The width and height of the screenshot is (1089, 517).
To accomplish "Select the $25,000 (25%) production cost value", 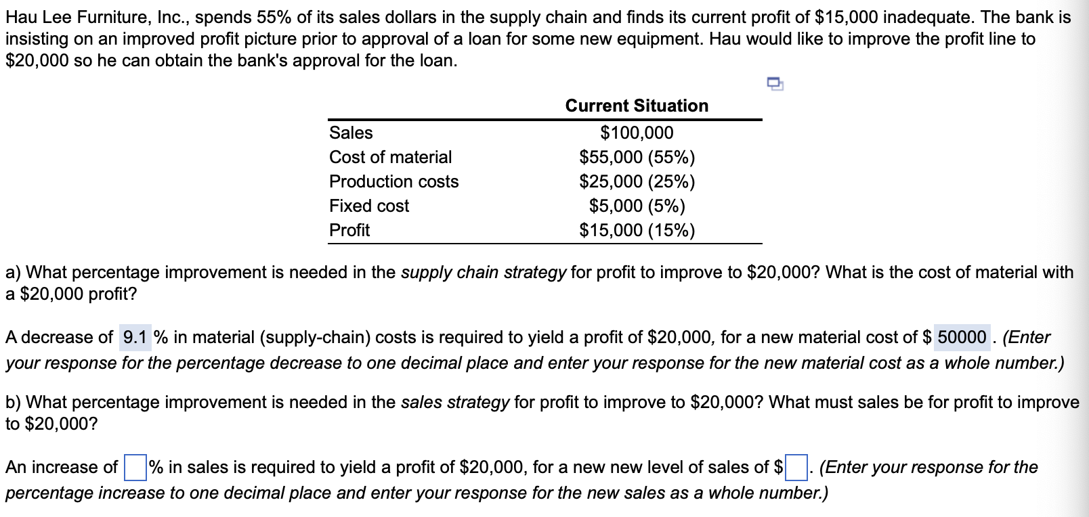I will point(637,181).
